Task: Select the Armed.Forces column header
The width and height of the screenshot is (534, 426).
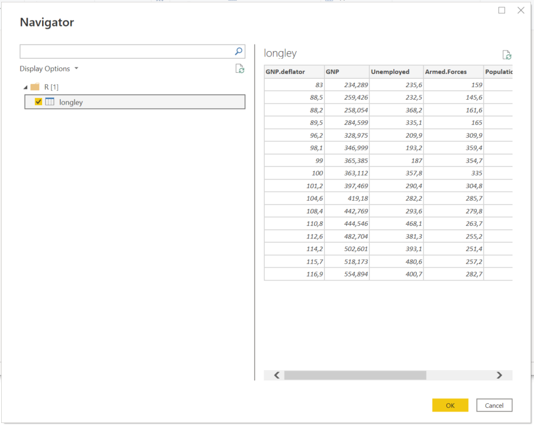Action: coord(453,72)
